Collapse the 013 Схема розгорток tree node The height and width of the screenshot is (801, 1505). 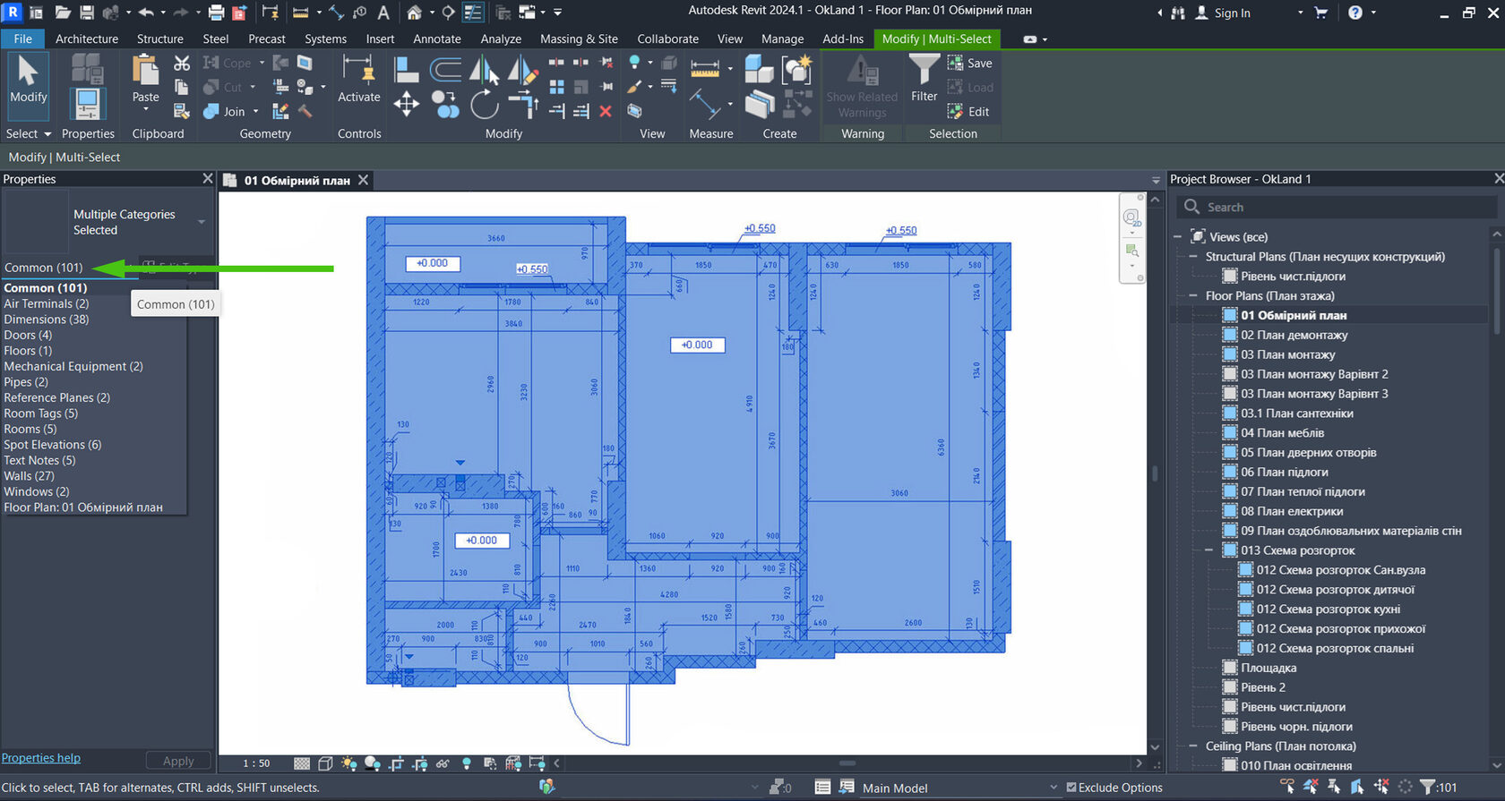(x=1208, y=550)
